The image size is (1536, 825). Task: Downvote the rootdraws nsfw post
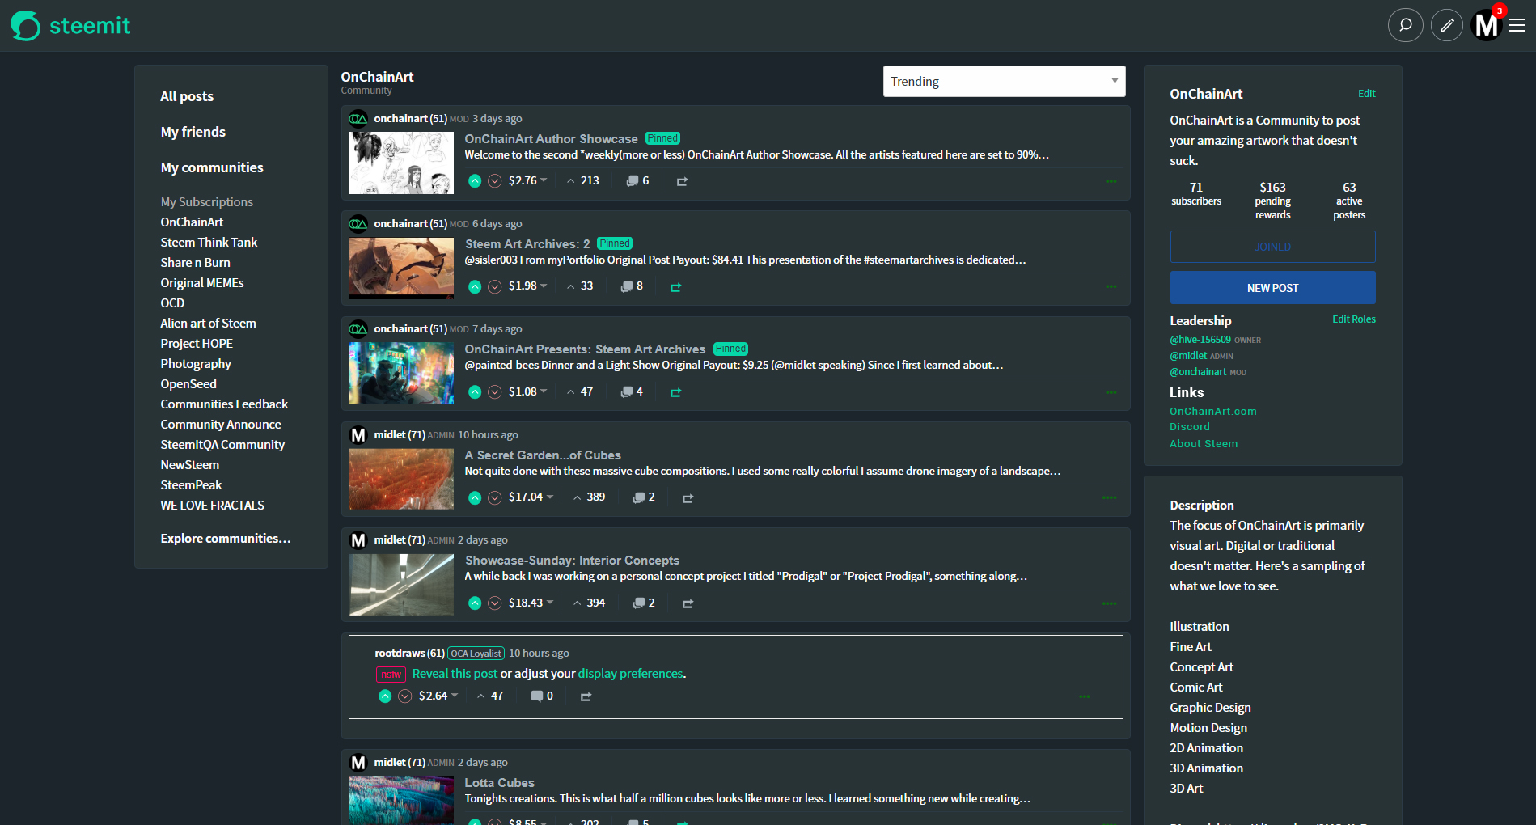405,696
